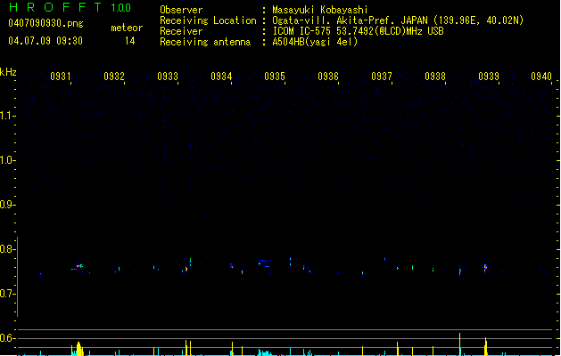Select the filename 0407090930.png
The width and height of the screenshot is (561, 356).
coord(45,23)
